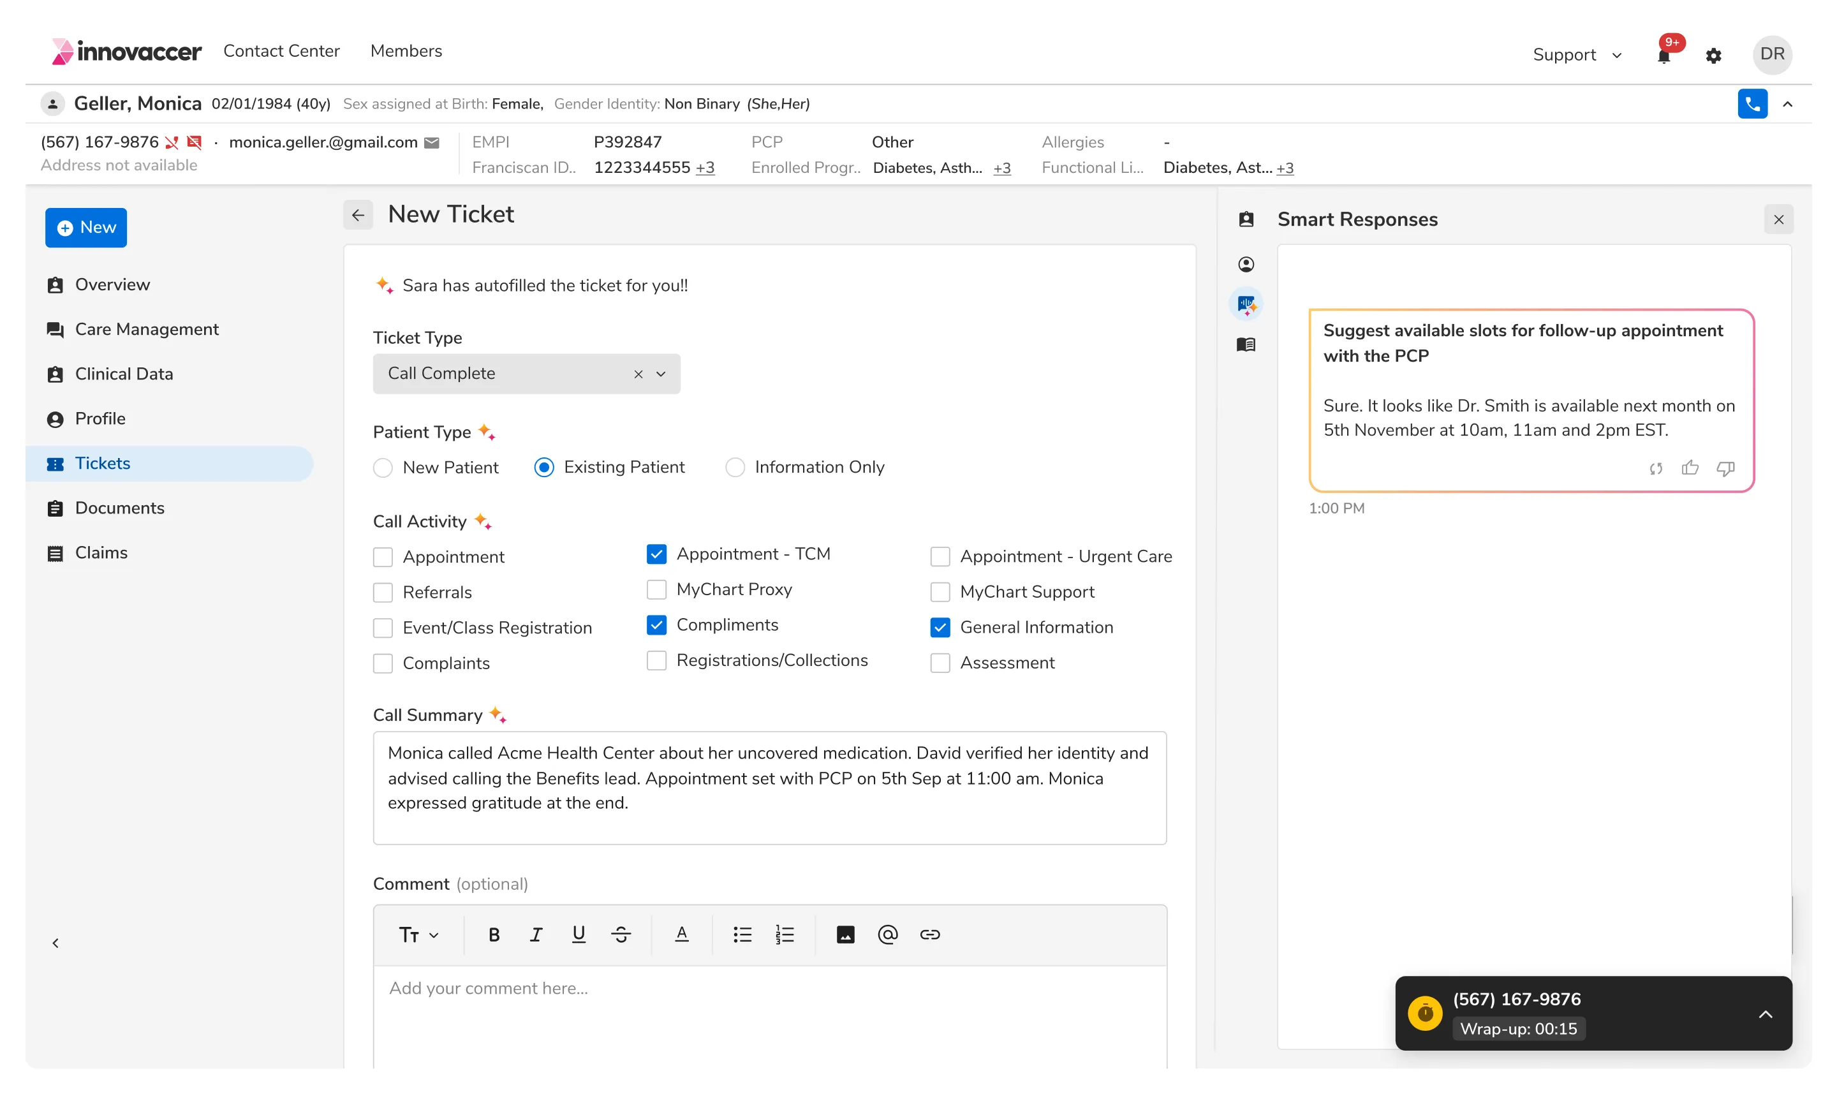Image resolution: width=1837 pixels, height=1094 pixels.
Task: Expand the wrap-up call widget
Action: click(x=1765, y=1014)
